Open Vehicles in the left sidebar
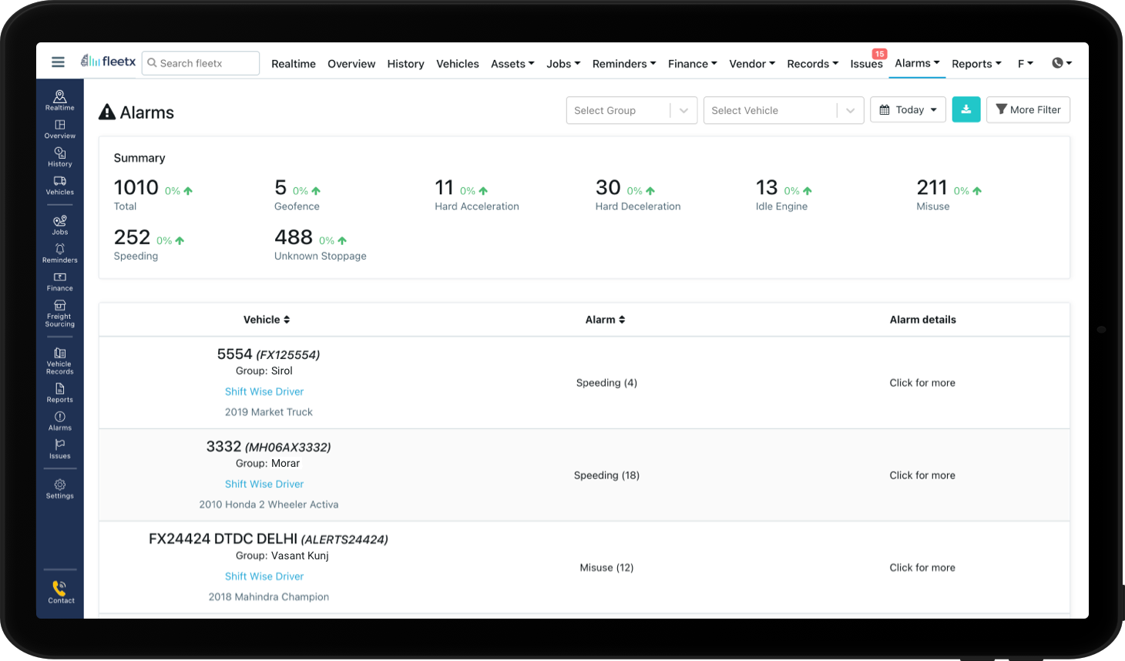Image resolution: width=1125 pixels, height=661 pixels. point(60,186)
